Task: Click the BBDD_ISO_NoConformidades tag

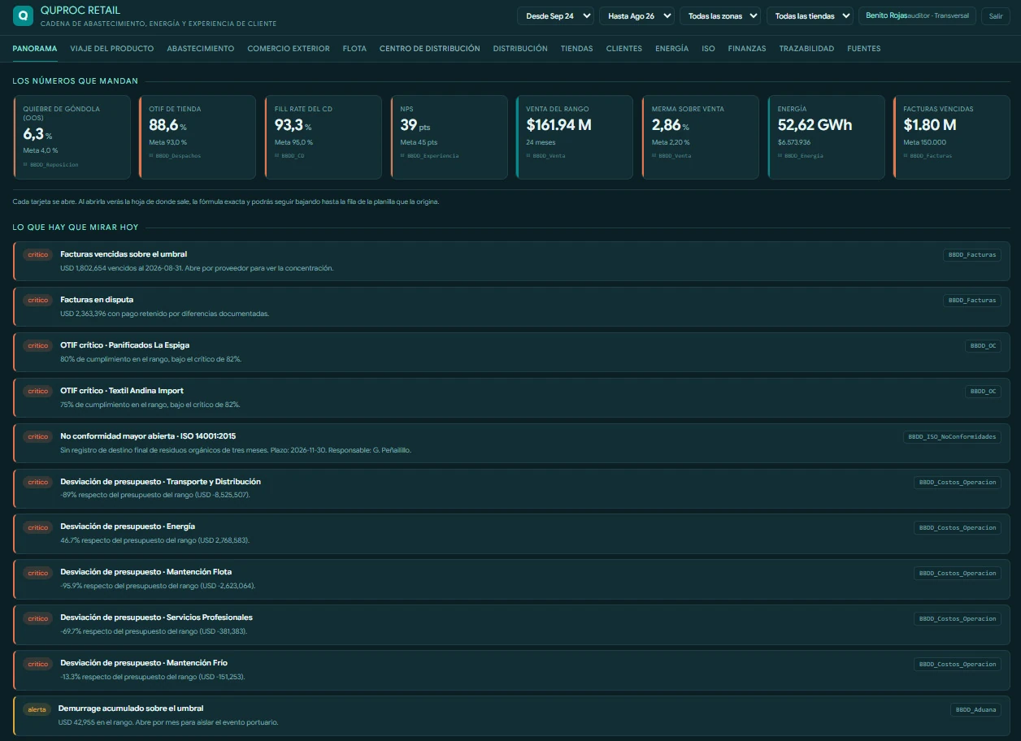Action: (x=952, y=436)
